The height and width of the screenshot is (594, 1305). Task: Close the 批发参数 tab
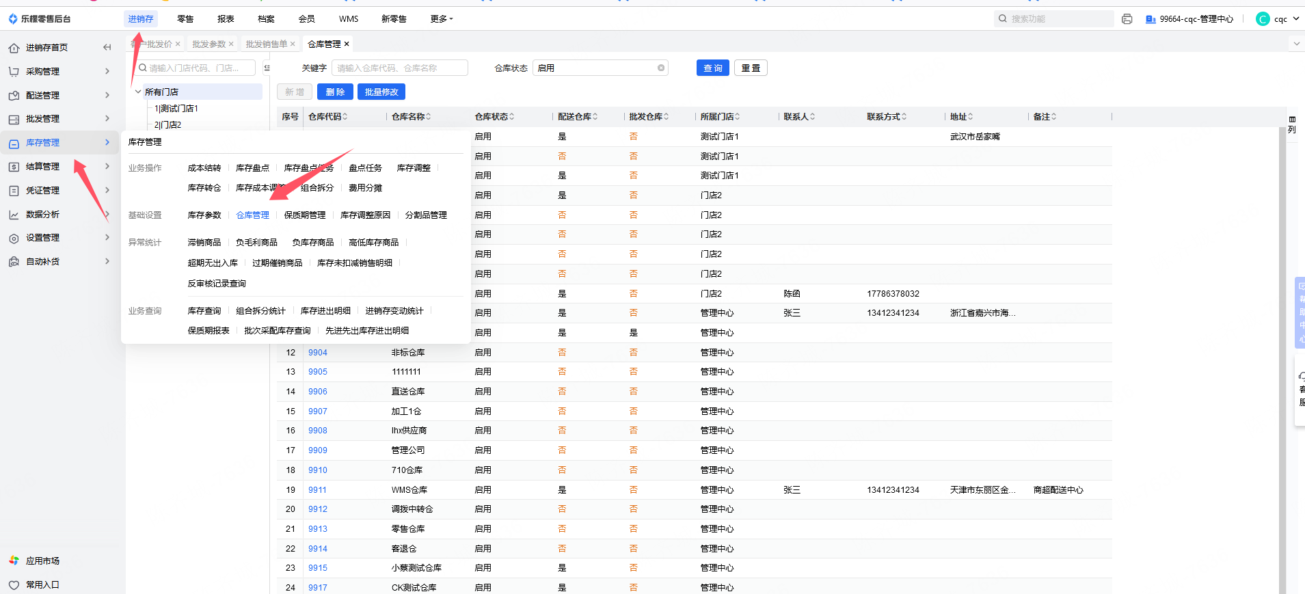(x=231, y=44)
